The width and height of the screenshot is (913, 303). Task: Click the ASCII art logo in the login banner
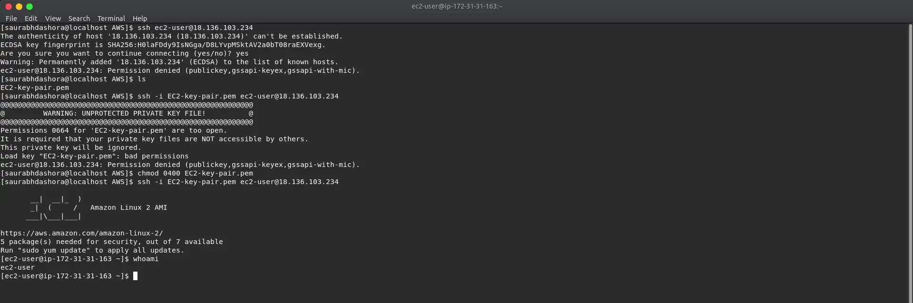(x=55, y=208)
